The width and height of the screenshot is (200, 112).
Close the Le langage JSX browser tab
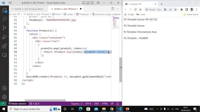(x=156, y=4)
